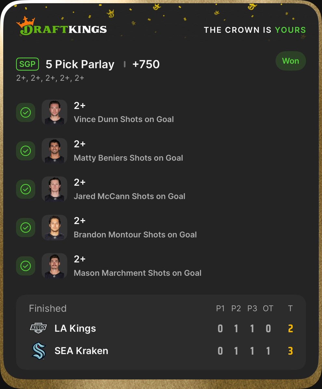The image size is (322, 389).
Task: Open Jared McCann's player headshot
Action: (x=55, y=189)
